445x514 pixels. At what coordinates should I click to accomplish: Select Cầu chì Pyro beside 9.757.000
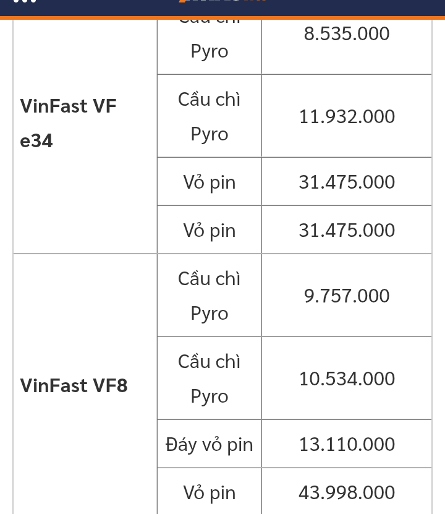[210, 296]
